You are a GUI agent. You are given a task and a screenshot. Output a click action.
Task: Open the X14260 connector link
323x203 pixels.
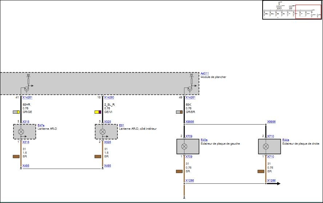(109, 97)
